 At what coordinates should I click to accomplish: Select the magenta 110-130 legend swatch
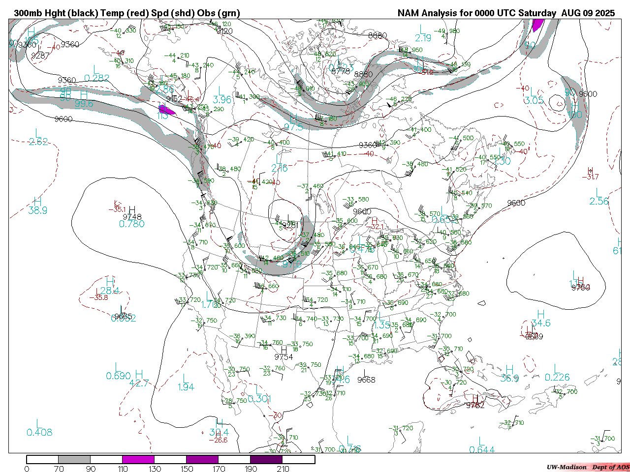coord(138,459)
